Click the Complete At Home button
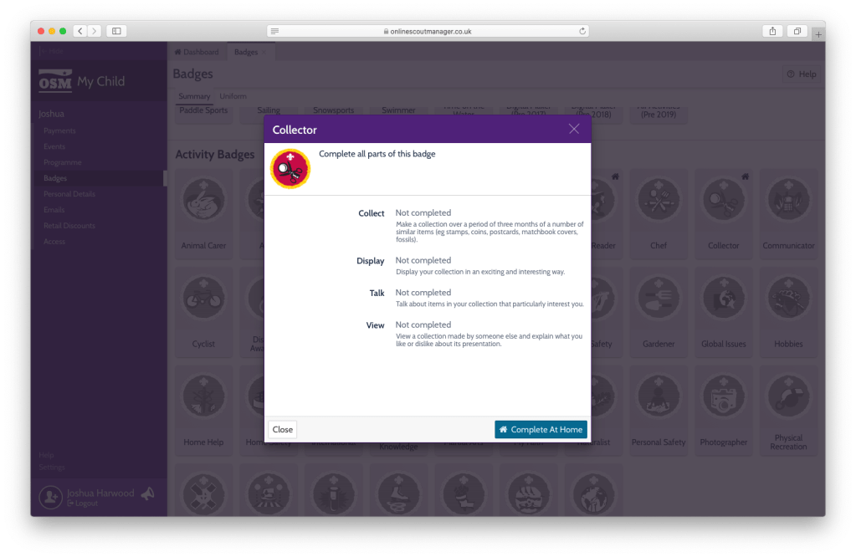This screenshot has width=856, height=557. click(x=541, y=429)
